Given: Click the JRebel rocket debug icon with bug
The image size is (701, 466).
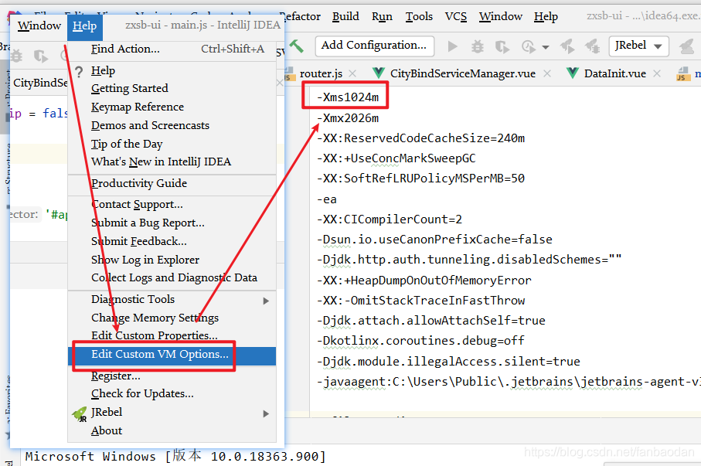Looking at the screenshot, I should [x=593, y=46].
